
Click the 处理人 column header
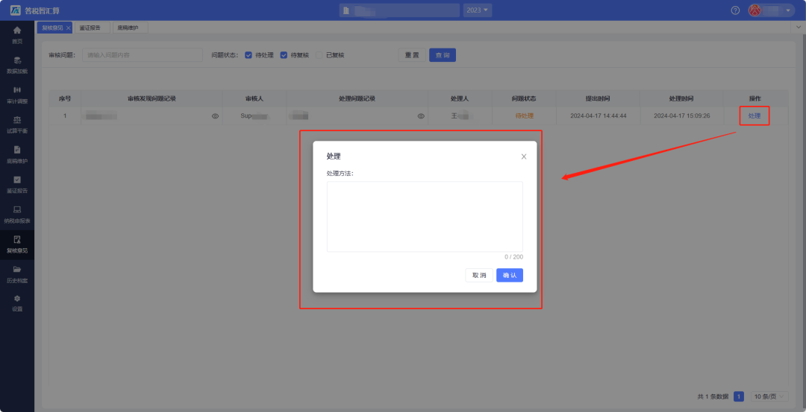click(x=460, y=98)
